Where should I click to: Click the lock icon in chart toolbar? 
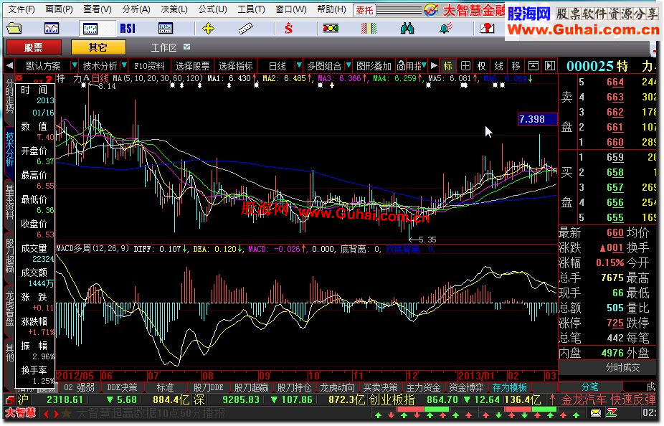click(401, 66)
